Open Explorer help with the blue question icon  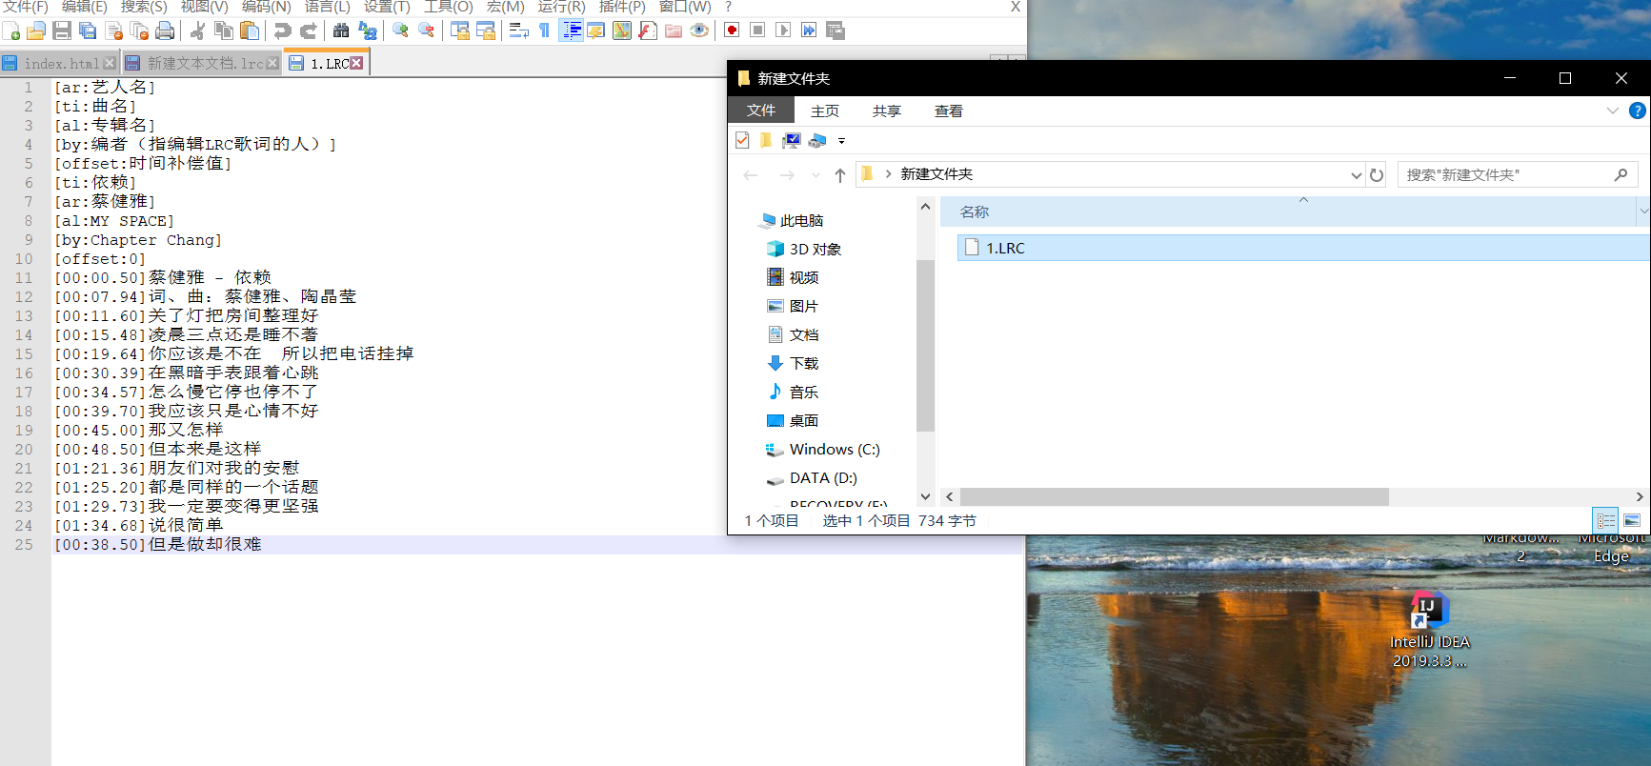click(1637, 111)
